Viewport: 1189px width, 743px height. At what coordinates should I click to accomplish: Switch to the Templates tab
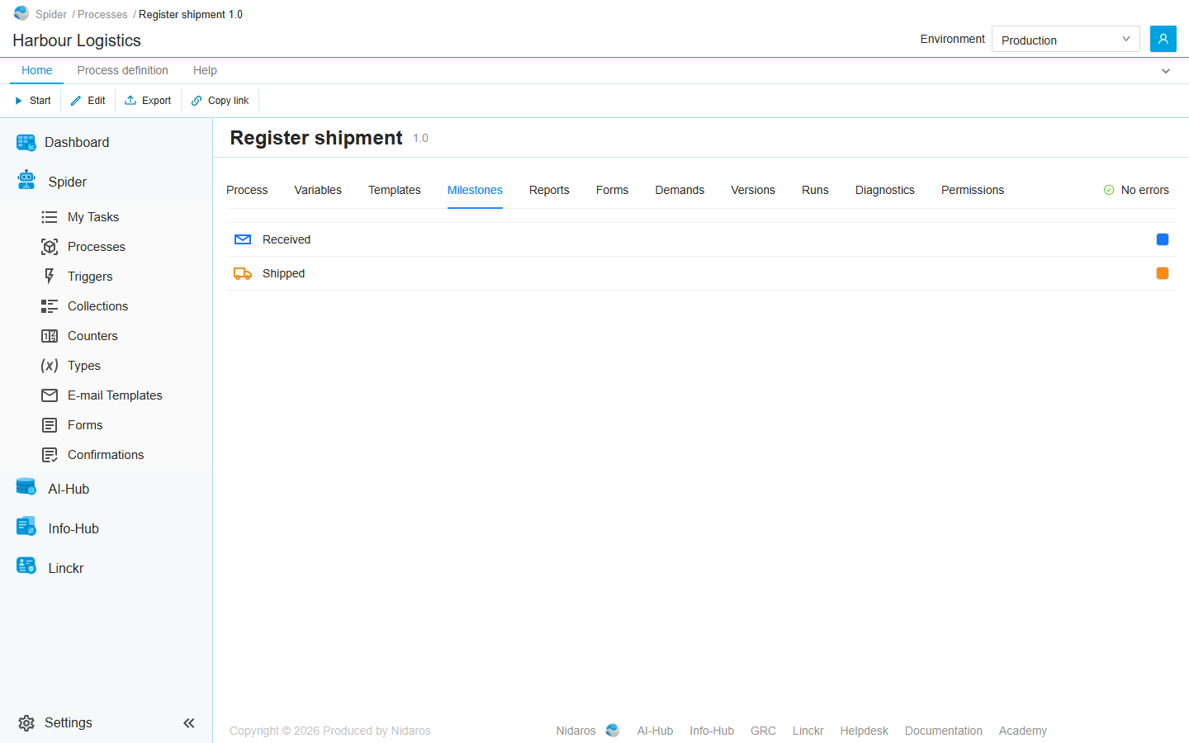(x=395, y=190)
